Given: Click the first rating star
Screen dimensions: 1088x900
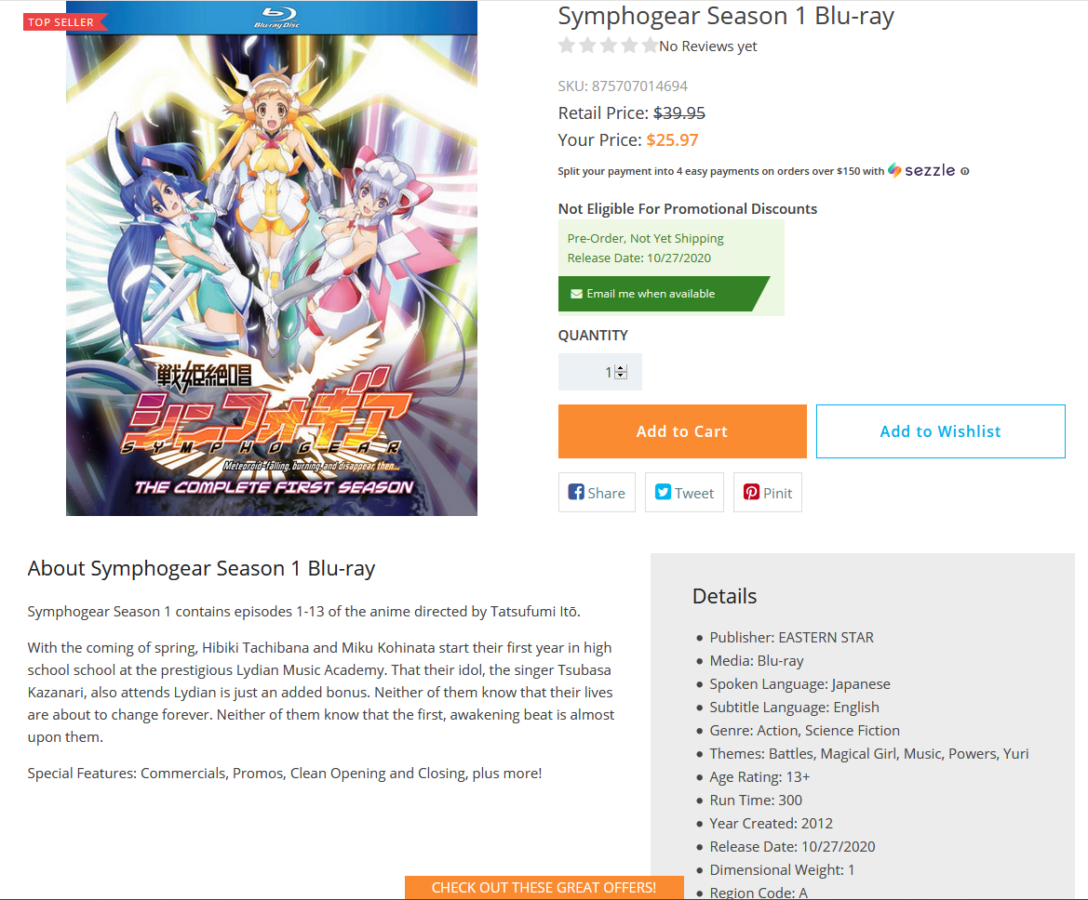Looking at the screenshot, I should coord(567,46).
